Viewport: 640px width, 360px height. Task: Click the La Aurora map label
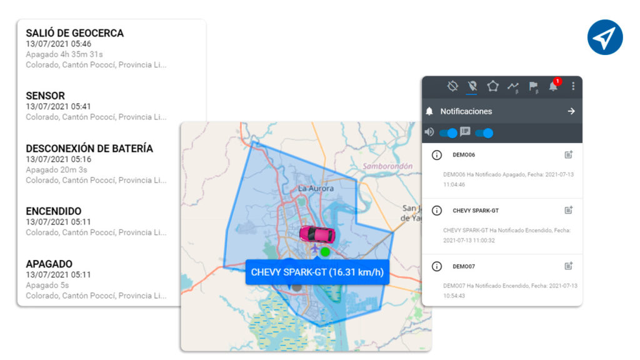coord(316,188)
